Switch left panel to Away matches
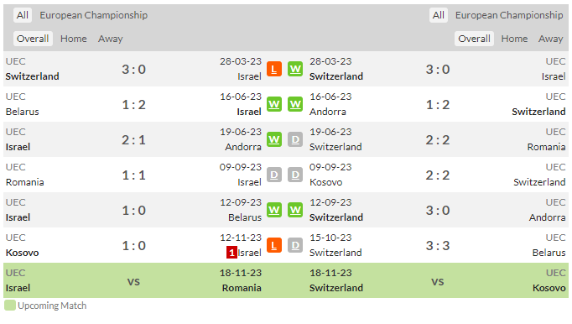Image resolution: width=572 pixels, height=324 pixels. pos(110,39)
